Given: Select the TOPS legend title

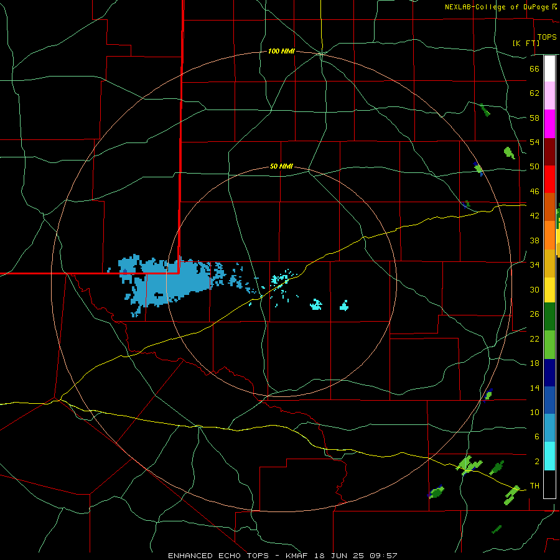Looking at the screenshot, I should (547, 37).
